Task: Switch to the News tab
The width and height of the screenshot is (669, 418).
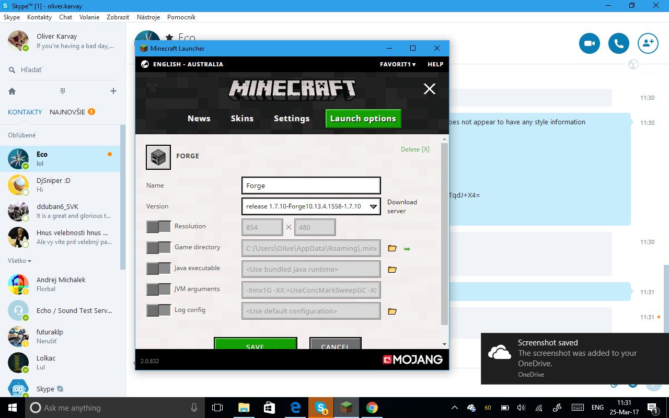Action: click(x=199, y=119)
